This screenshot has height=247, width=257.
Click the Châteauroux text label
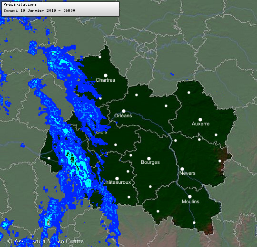tap(117, 182)
